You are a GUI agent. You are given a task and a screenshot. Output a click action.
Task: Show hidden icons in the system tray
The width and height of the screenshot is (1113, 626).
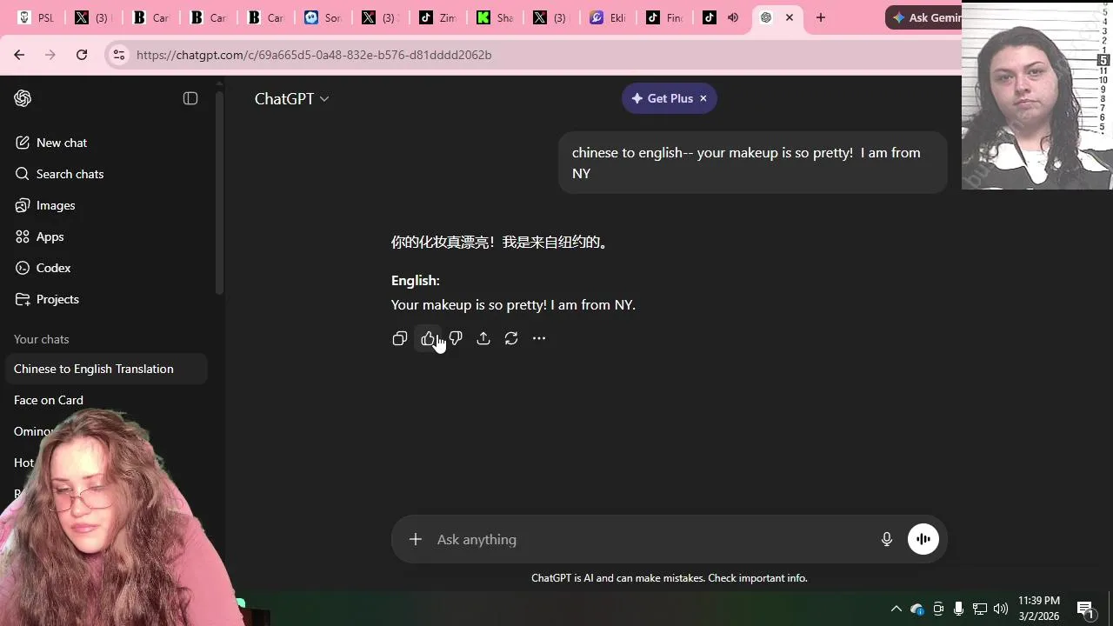point(896,609)
